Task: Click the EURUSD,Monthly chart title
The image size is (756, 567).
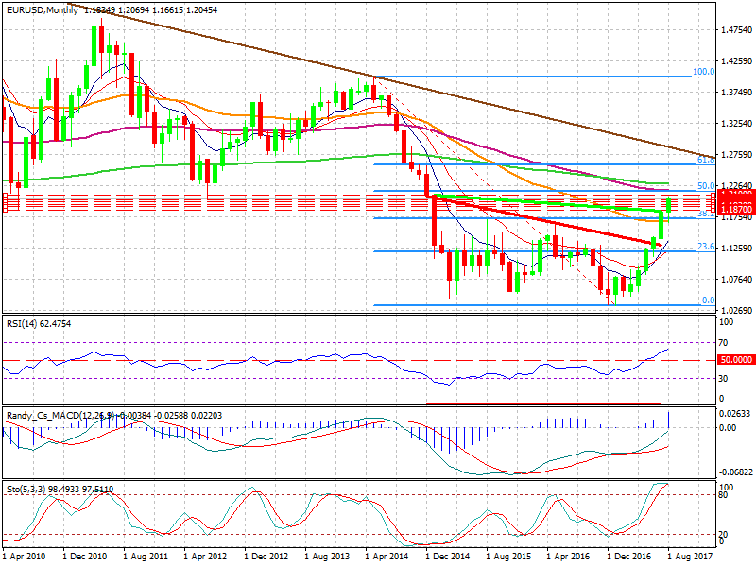Action: pos(40,8)
